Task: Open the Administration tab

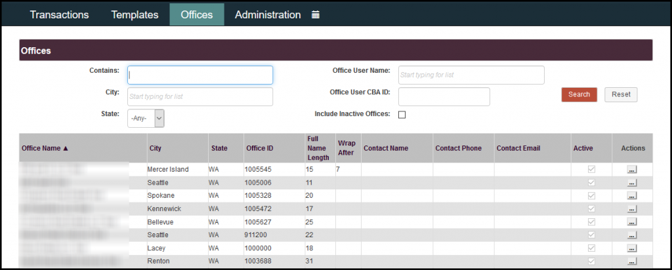Action: click(x=268, y=14)
